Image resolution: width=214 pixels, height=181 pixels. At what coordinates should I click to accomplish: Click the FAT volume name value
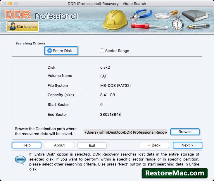click(103, 76)
